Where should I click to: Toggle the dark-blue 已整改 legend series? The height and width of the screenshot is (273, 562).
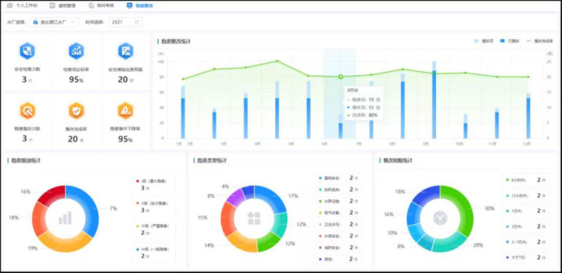[509, 41]
